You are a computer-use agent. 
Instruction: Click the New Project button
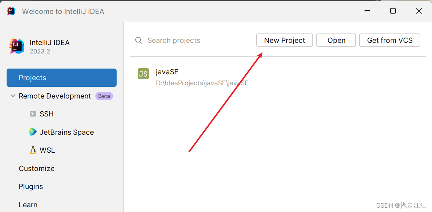click(285, 40)
